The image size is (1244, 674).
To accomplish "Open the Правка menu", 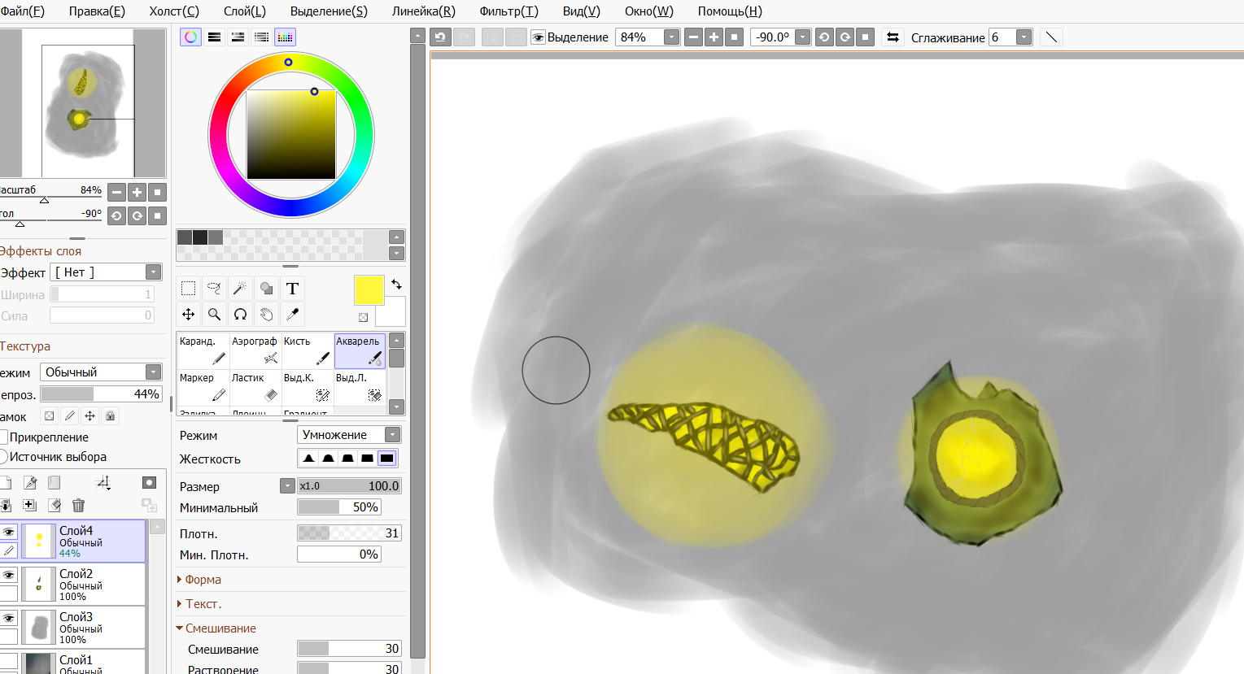I will tap(97, 11).
